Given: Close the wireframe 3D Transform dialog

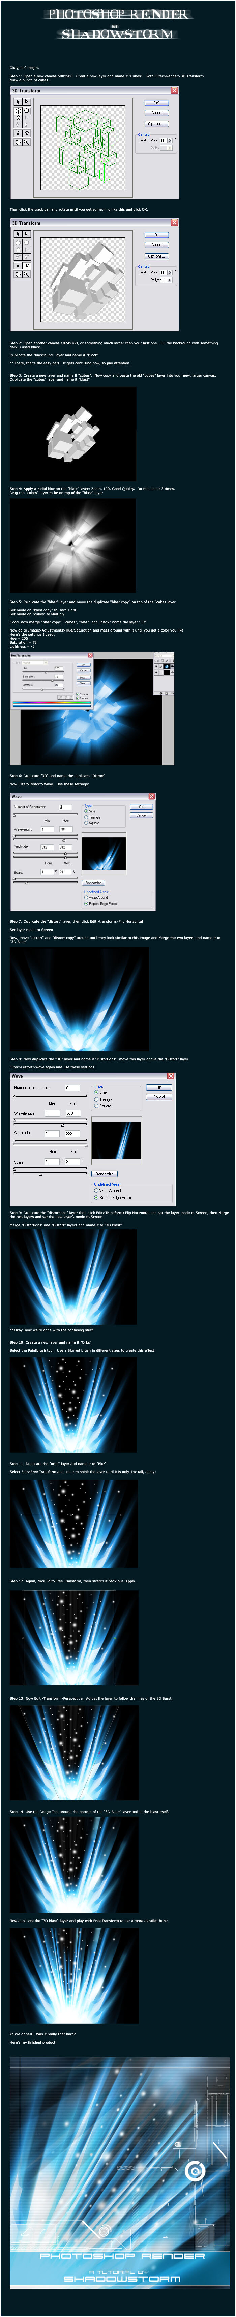Looking at the screenshot, I should tap(175, 90).
